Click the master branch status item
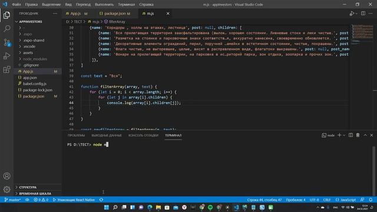Image resolution: width=377 pixels, height=212 pixels. (13, 200)
